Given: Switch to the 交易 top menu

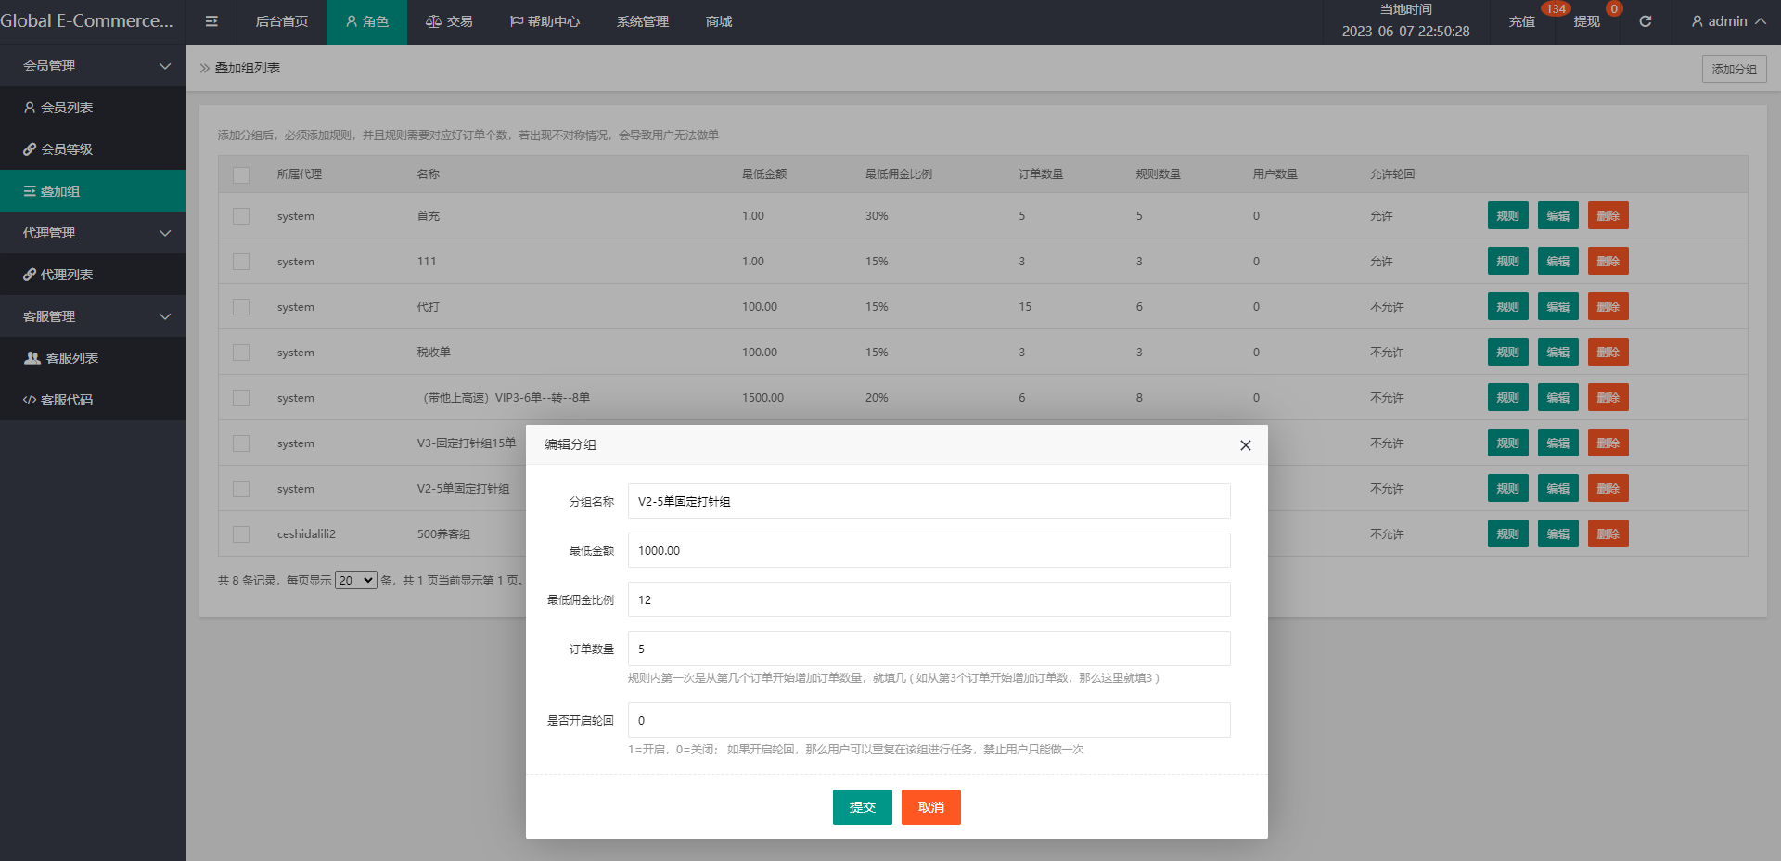Looking at the screenshot, I should pos(449,21).
